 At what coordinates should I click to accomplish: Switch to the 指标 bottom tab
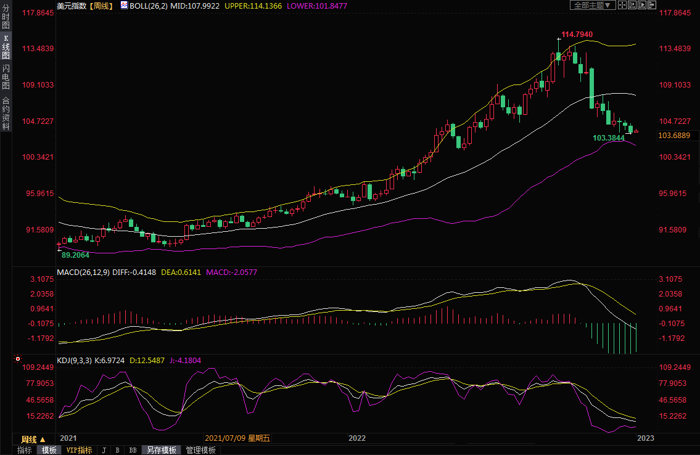point(25,450)
